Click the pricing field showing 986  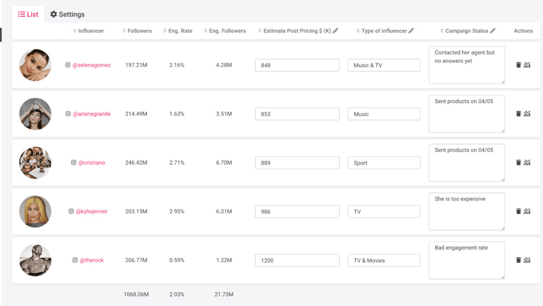click(x=297, y=212)
